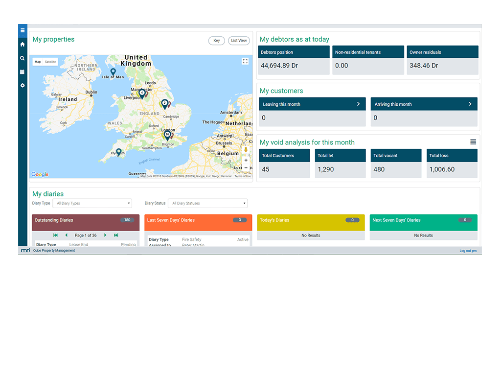
Task: Click the Log out pm link
Action: click(x=468, y=251)
